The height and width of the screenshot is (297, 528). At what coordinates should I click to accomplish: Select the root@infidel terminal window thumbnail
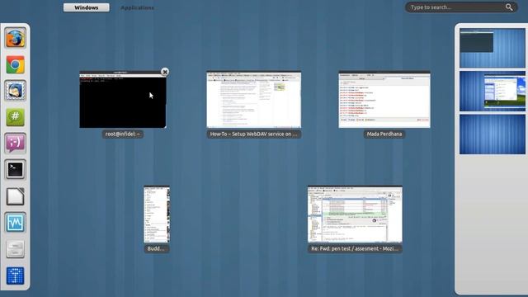point(123,99)
